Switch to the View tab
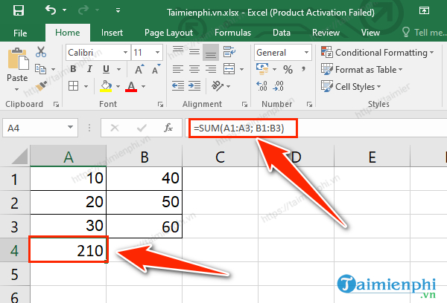This screenshot has width=447, height=303. pyautogui.click(x=370, y=33)
